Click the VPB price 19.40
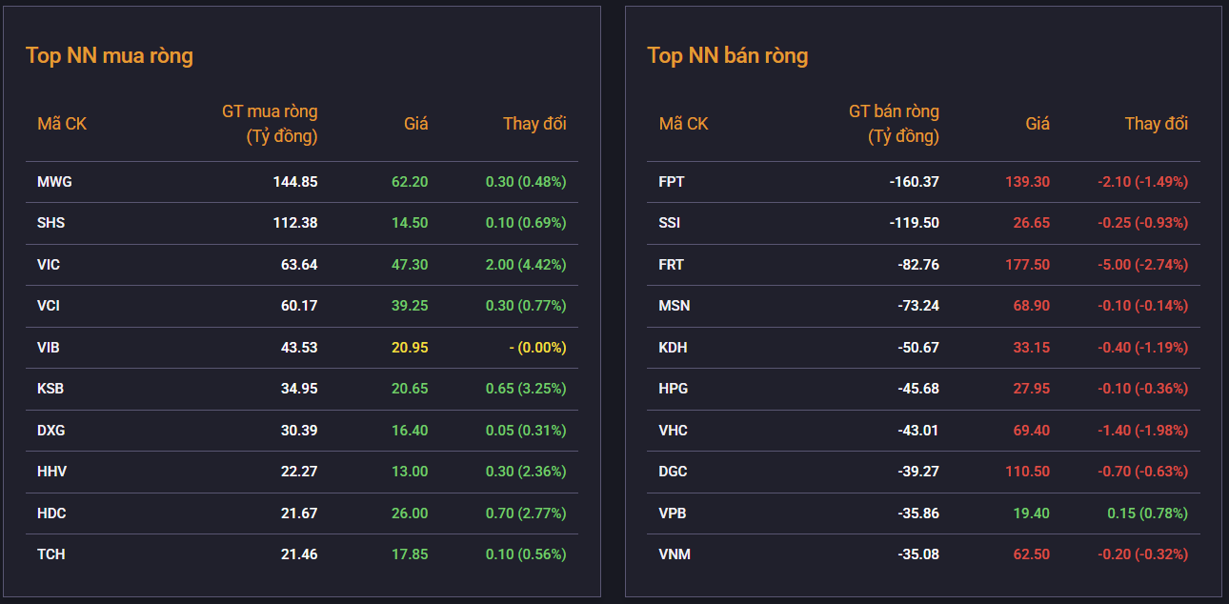Image resolution: width=1229 pixels, height=604 pixels. click(x=1032, y=513)
